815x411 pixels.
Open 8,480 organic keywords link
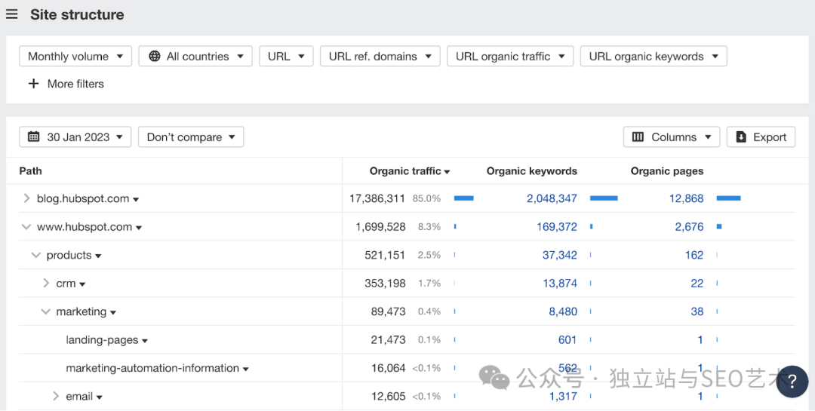[563, 311]
